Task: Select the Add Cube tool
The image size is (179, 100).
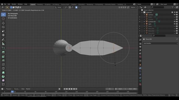Action: [x=3, y=48]
